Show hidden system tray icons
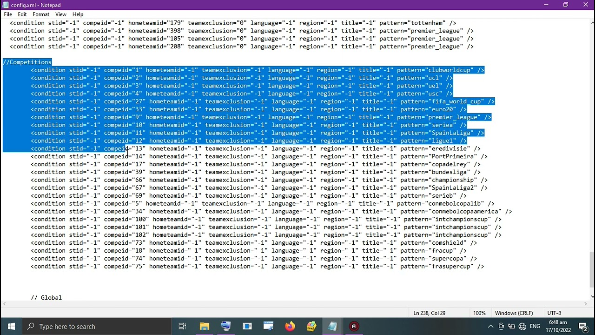Screen dimensions: 595x335 click(490, 326)
